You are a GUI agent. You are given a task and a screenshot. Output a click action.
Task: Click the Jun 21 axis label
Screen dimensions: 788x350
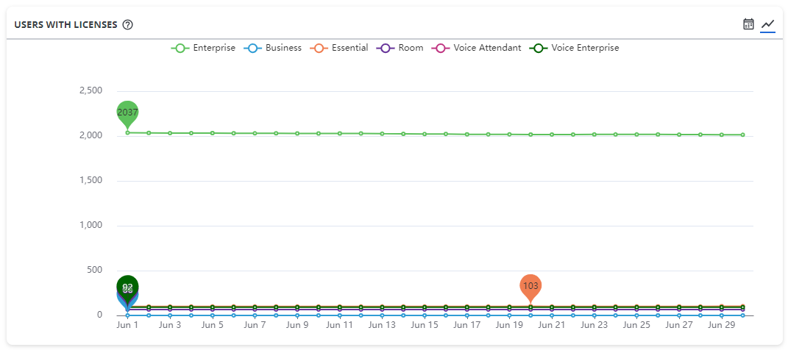[x=552, y=325]
